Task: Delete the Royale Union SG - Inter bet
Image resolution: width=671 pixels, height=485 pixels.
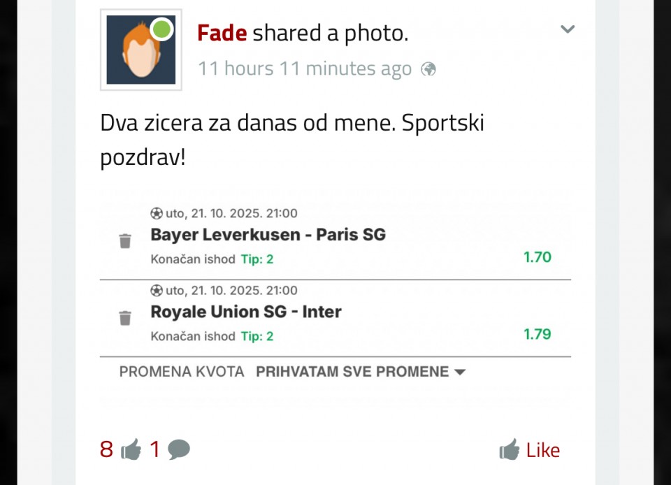Action: pos(125,318)
